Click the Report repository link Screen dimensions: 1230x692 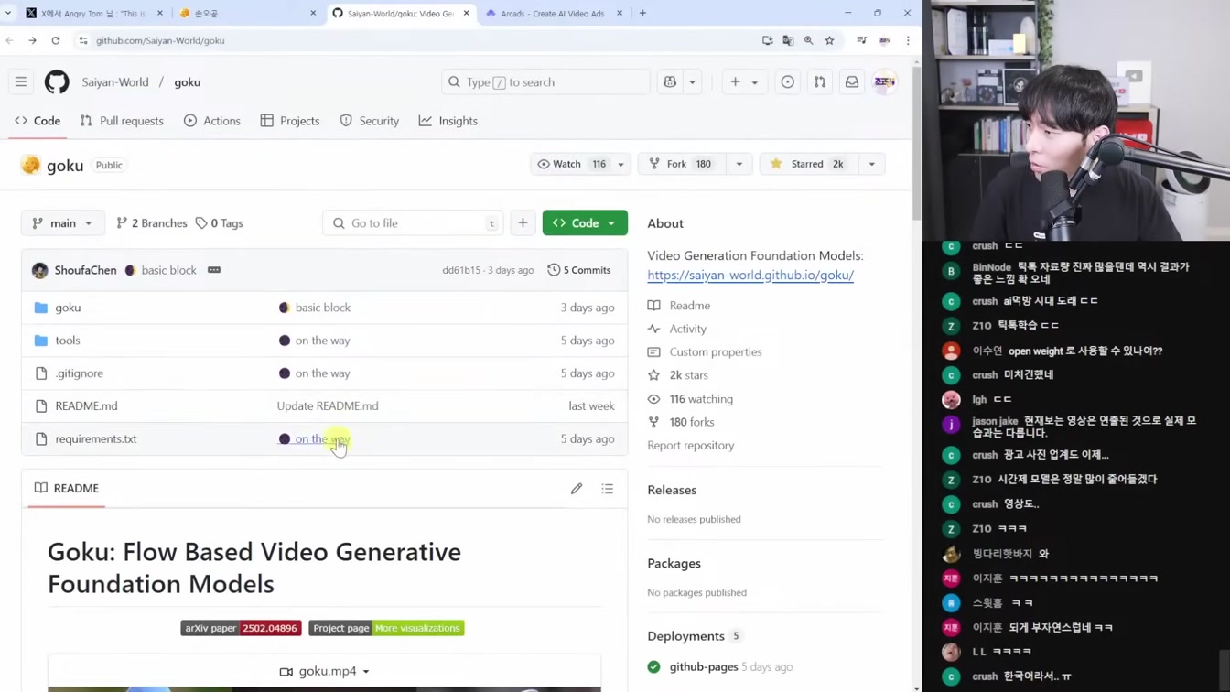(690, 446)
